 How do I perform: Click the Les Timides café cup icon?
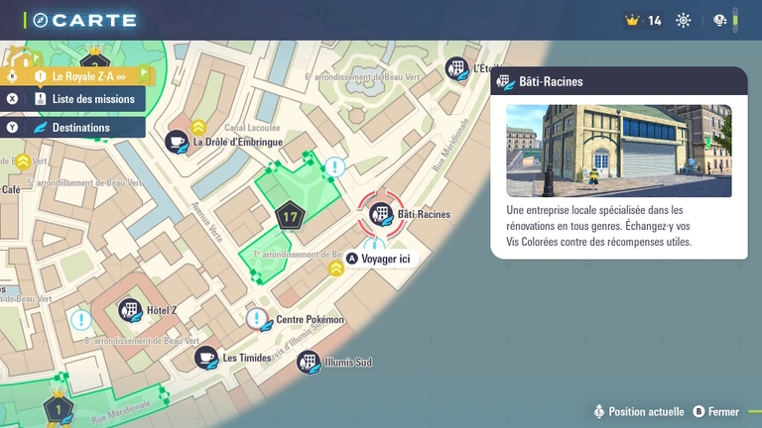[205, 358]
